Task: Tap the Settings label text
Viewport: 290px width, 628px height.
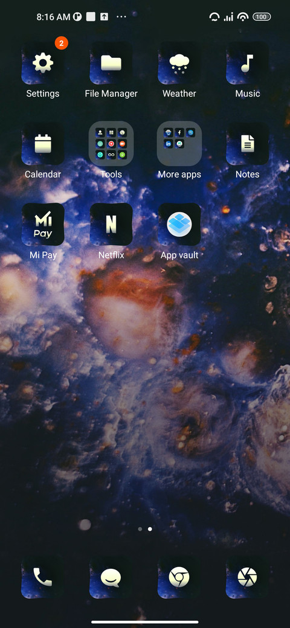Action: [x=43, y=94]
